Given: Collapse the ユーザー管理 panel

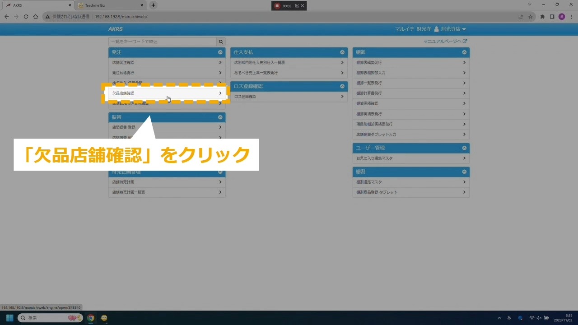Looking at the screenshot, I should [464, 148].
